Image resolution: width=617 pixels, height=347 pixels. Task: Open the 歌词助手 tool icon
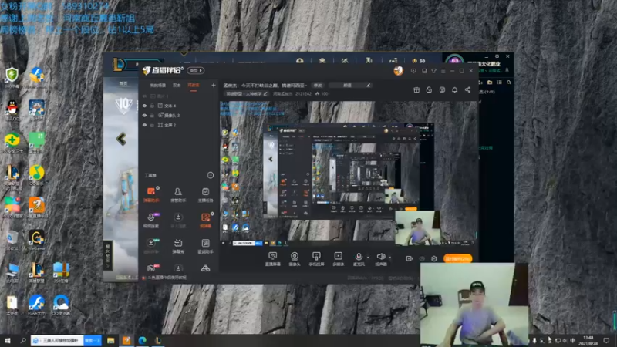(x=205, y=246)
